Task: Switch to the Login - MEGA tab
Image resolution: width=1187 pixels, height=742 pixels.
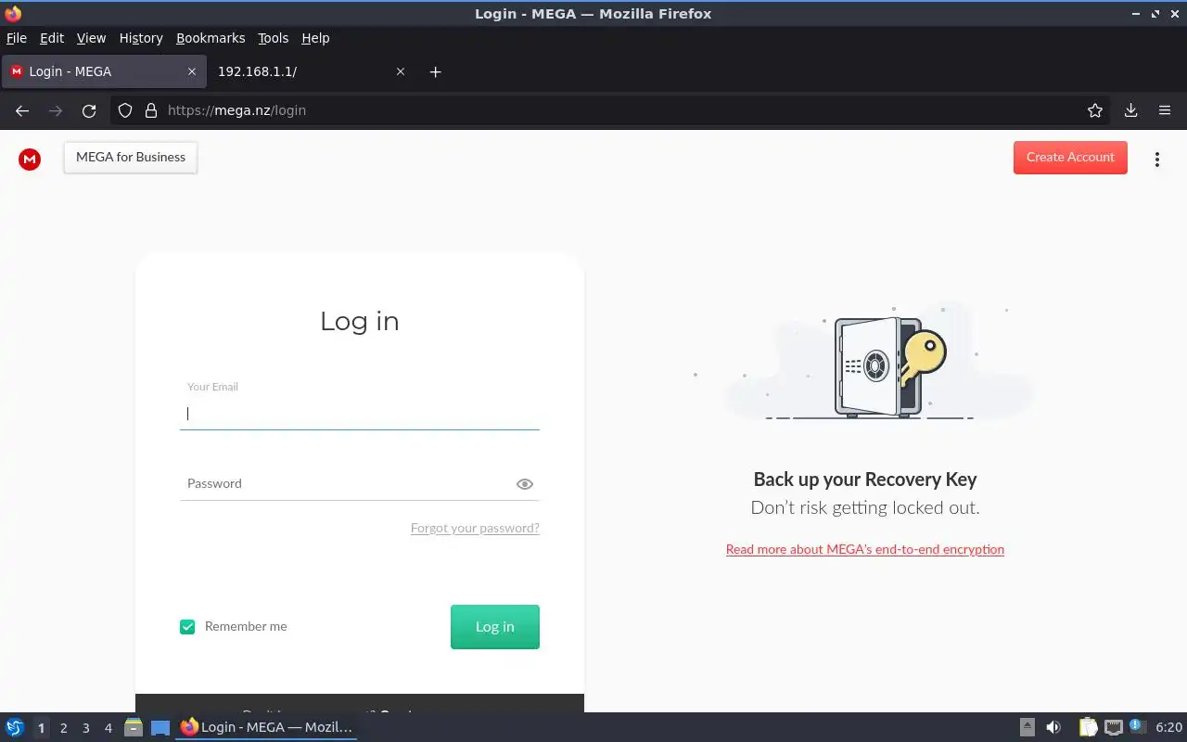Action: point(103,71)
